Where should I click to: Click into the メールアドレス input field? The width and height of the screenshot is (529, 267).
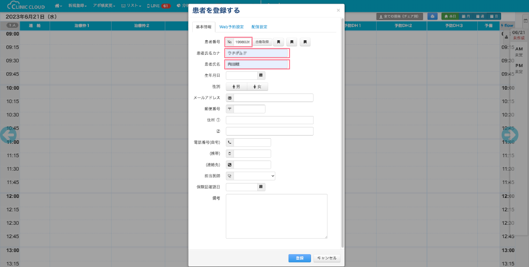click(273, 98)
